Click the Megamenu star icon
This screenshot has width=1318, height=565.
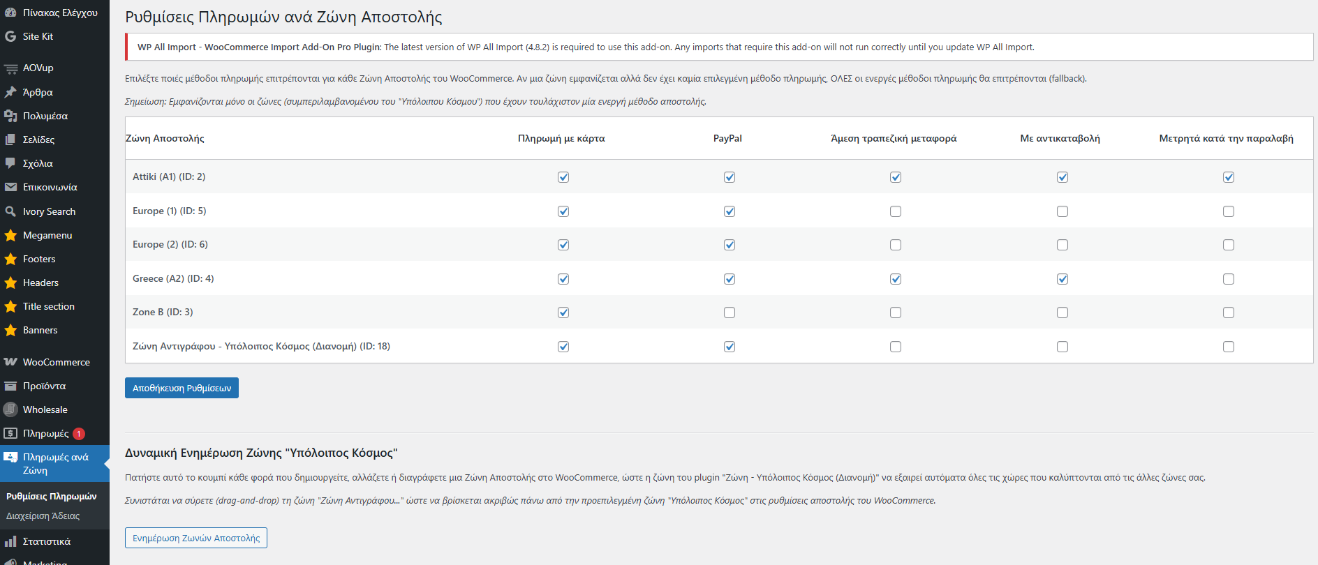pos(10,235)
